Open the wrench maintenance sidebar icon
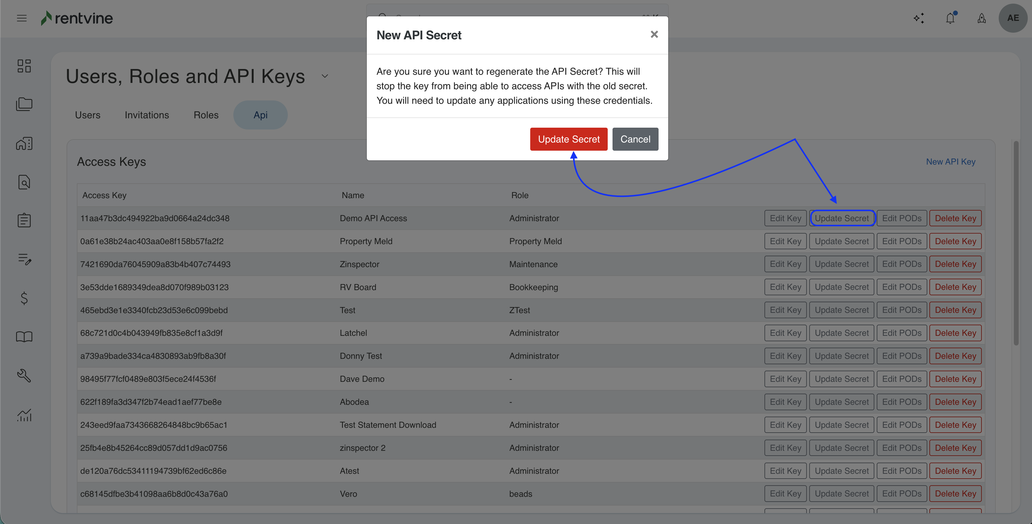 24,375
